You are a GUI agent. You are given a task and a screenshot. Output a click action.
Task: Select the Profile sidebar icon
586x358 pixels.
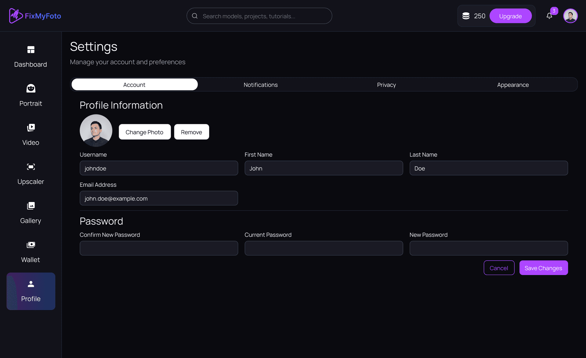[x=31, y=284]
